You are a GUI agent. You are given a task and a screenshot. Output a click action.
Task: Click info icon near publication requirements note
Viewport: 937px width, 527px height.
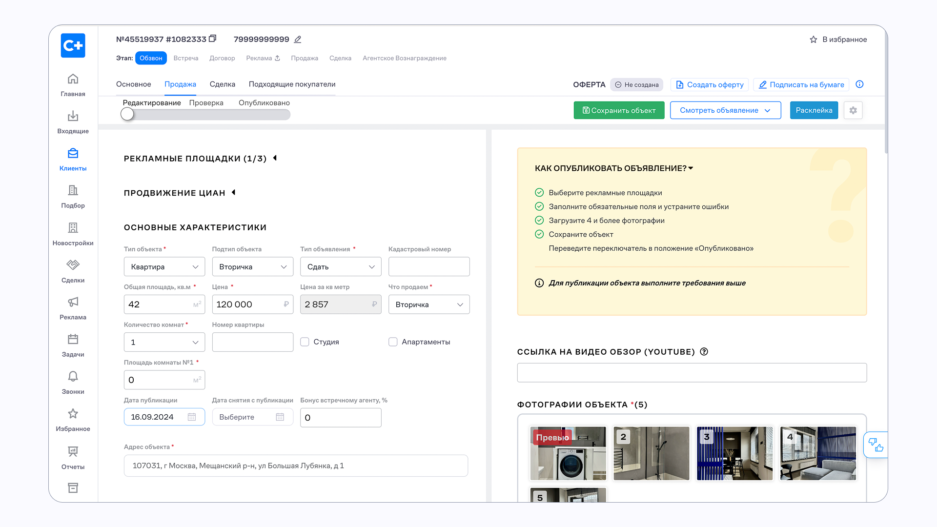click(539, 283)
